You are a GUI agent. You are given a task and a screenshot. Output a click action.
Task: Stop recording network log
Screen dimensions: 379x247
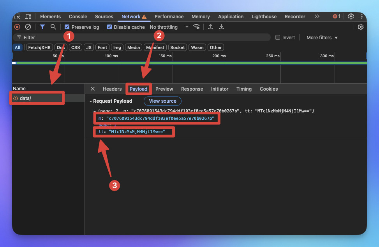[x=17, y=27]
